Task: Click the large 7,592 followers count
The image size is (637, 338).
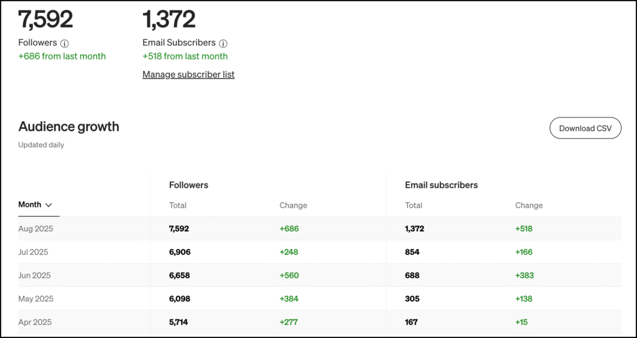Action: click(45, 19)
